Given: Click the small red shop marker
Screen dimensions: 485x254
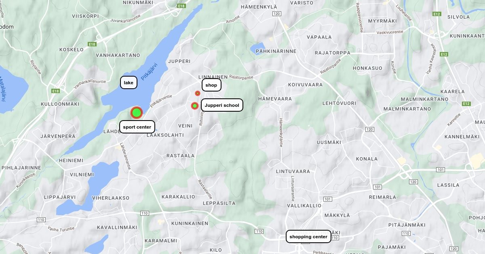Looking at the screenshot, I should pyautogui.click(x=198, y=93).
